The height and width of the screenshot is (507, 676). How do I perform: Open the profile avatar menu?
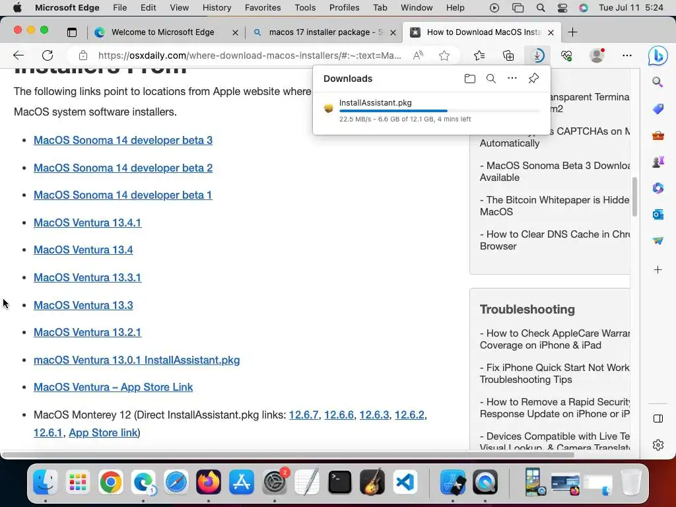pyautogui.click(x=597, y=55)
